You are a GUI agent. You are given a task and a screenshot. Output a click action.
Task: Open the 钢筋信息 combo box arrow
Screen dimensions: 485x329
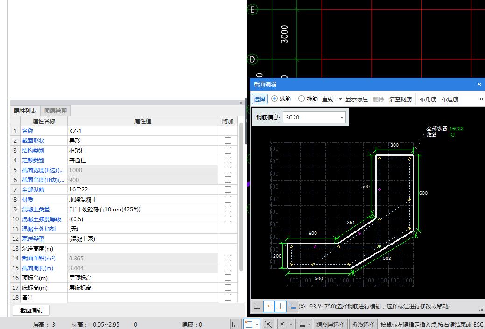click(x=342, y=118)
